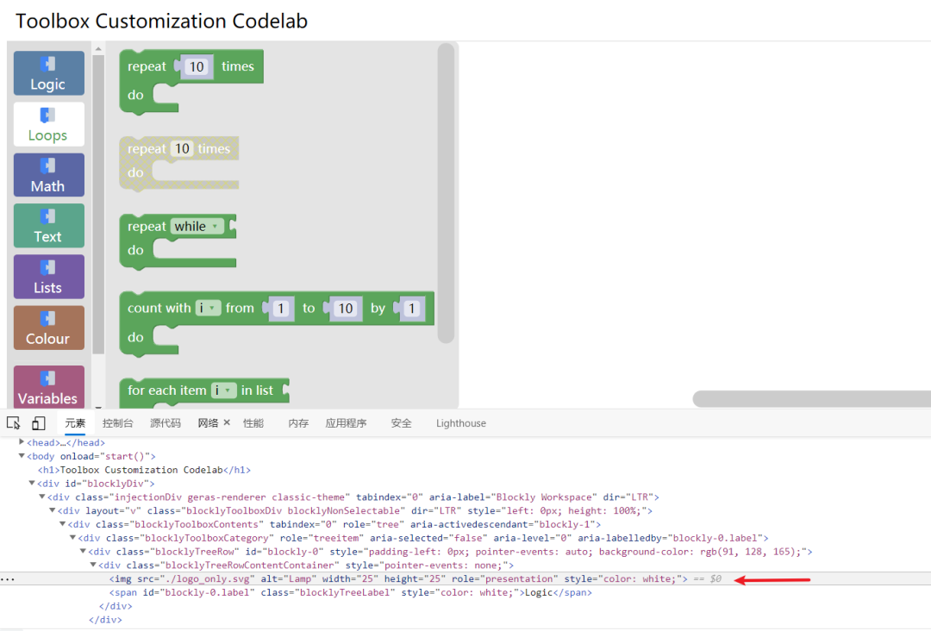Viewport: 931px width, 631px height.
Task: Click the logo icon above Logic label
Action: tap(48, 64)
